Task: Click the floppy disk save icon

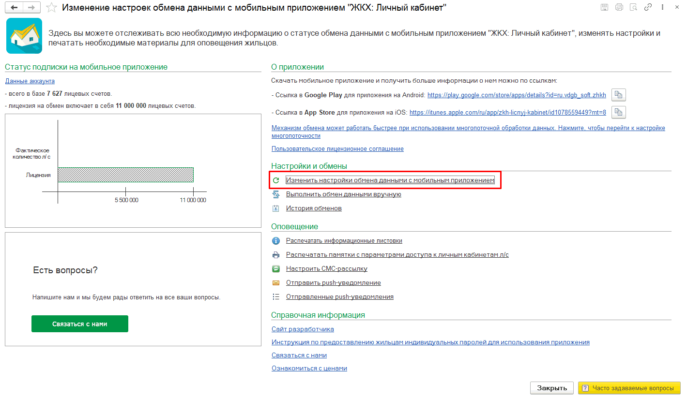Action: pos(604,7)
